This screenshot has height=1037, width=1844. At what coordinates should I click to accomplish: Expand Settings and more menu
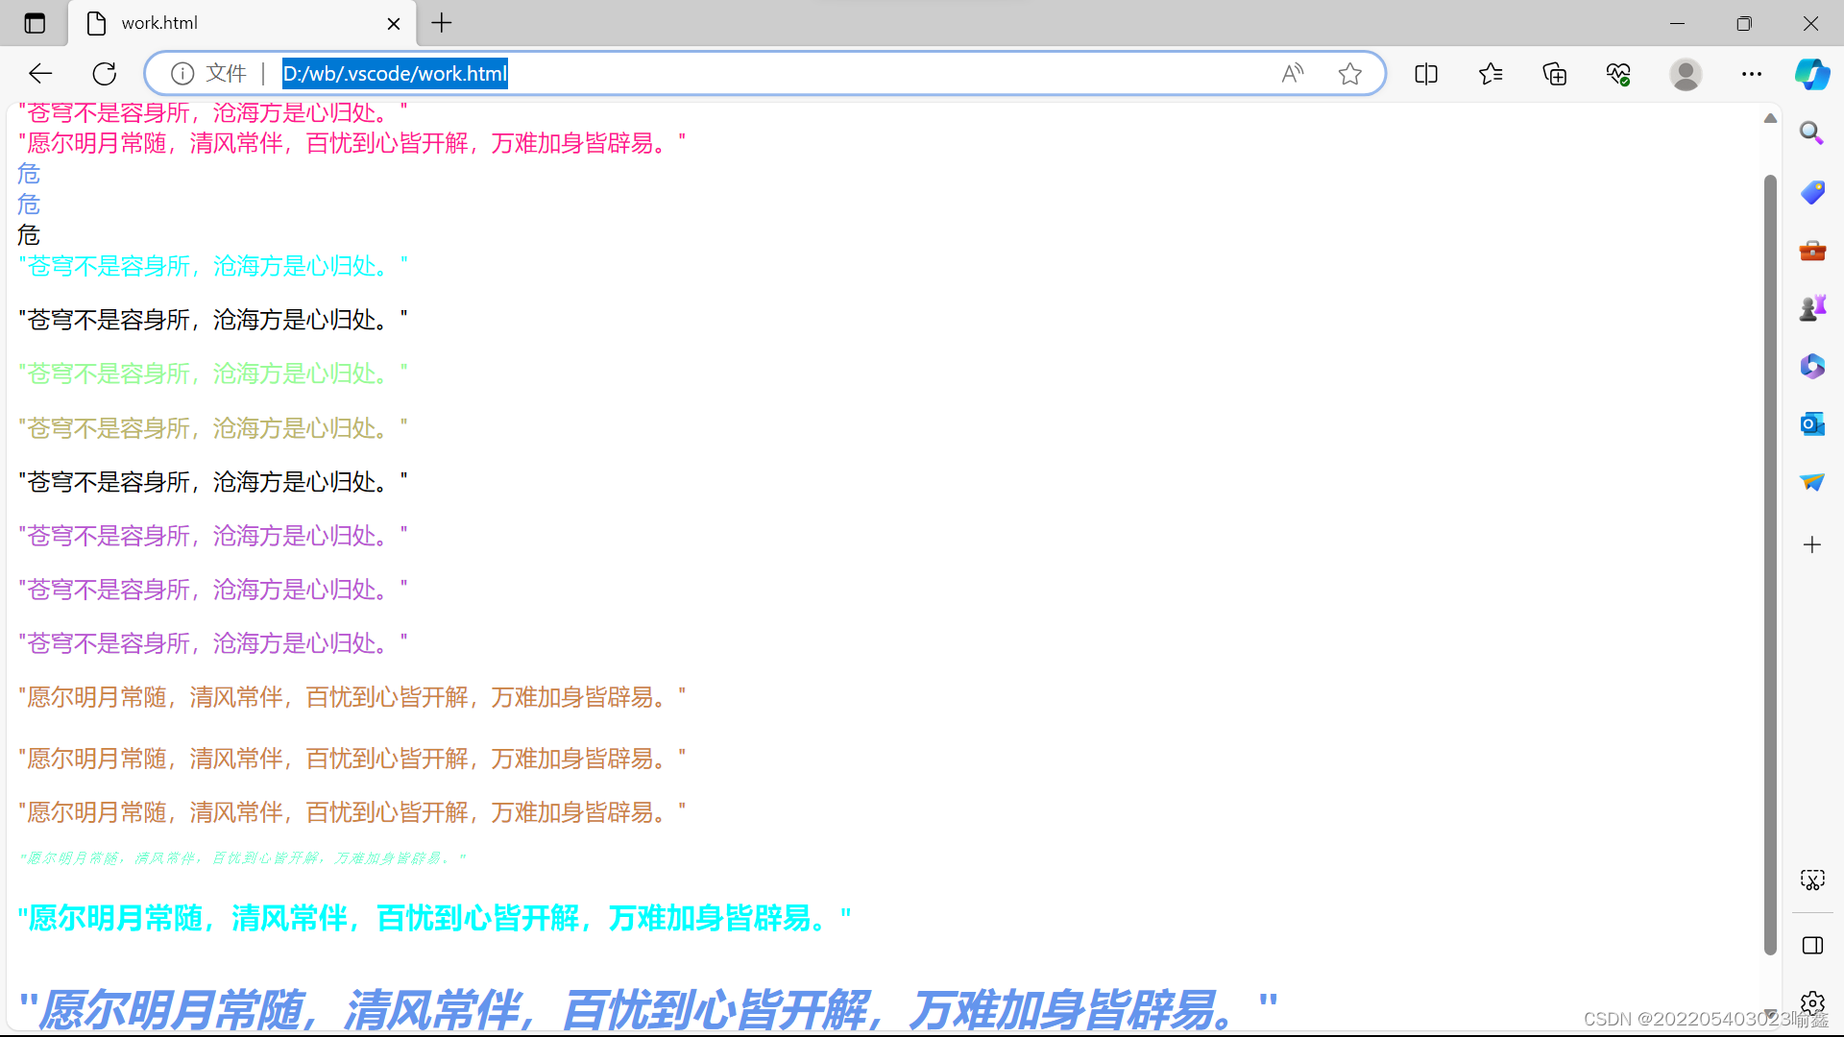pos(1751,74)
